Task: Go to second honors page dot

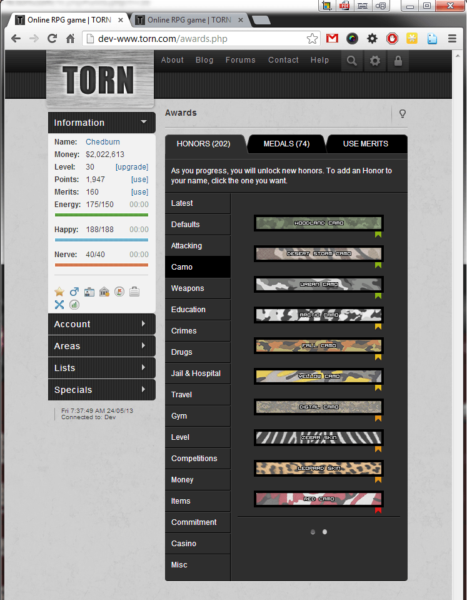Action: pos(324,532)
